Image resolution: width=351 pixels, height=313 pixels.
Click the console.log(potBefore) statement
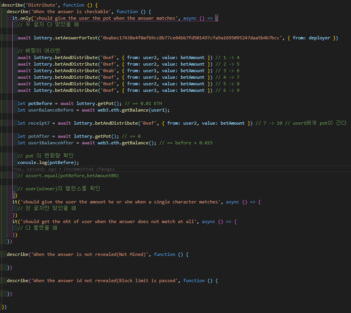tap(48, 162)
